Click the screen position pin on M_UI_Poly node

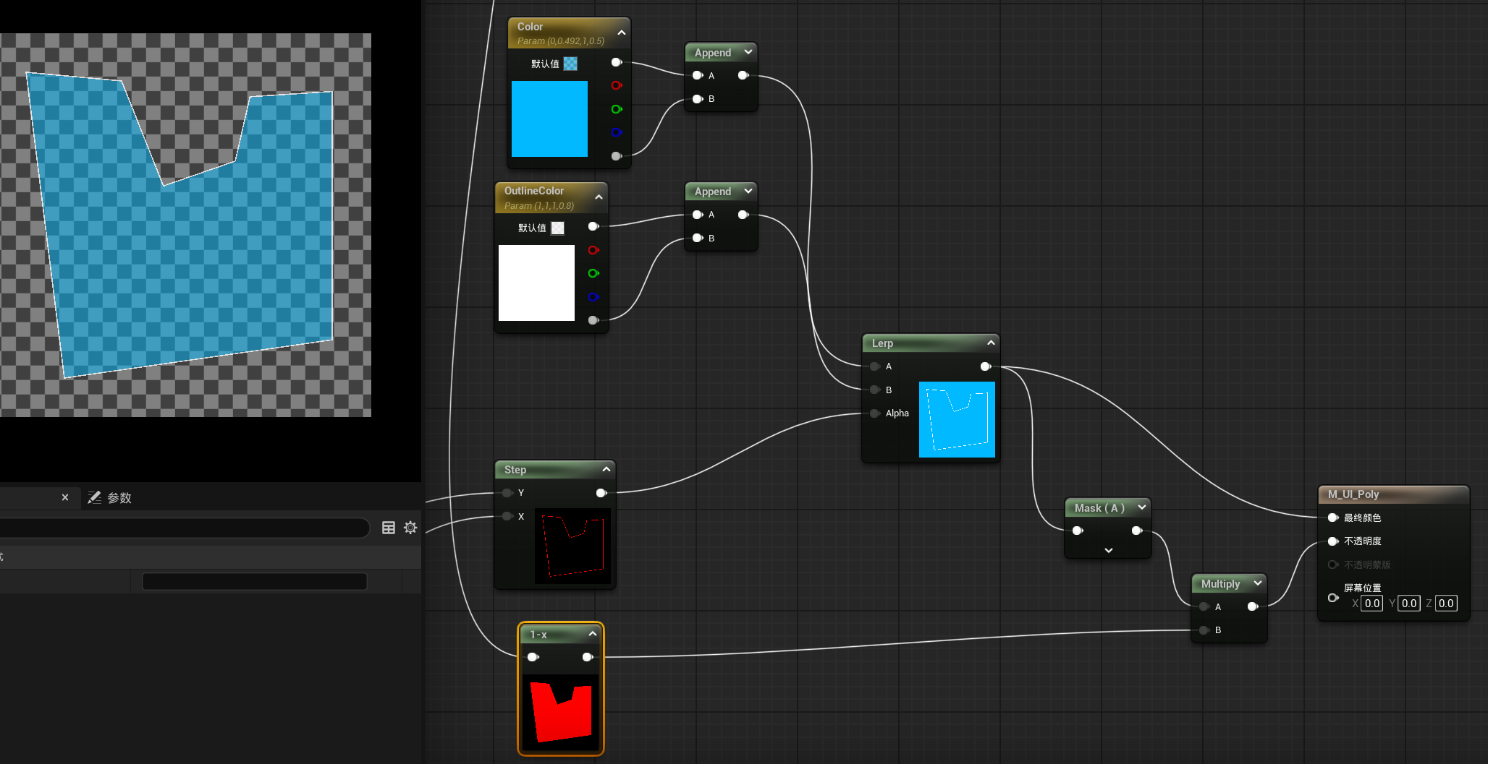[1332, 598]
